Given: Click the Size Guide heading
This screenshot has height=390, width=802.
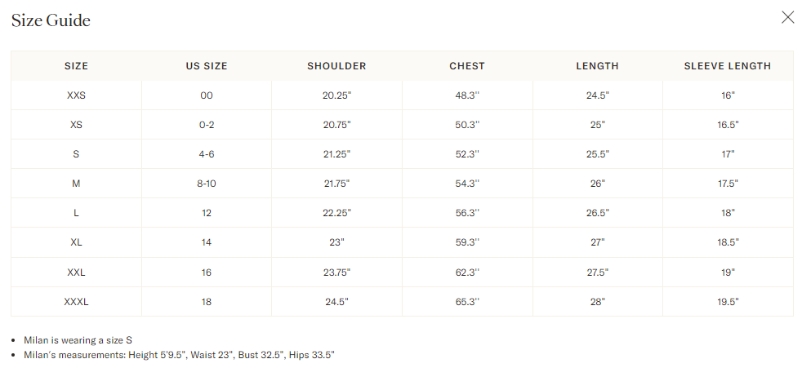Looking at the screenshot, I should [x=51, y=20].
